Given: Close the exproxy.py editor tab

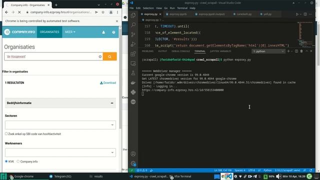Looking at the screenshot, I should [160, 14].
